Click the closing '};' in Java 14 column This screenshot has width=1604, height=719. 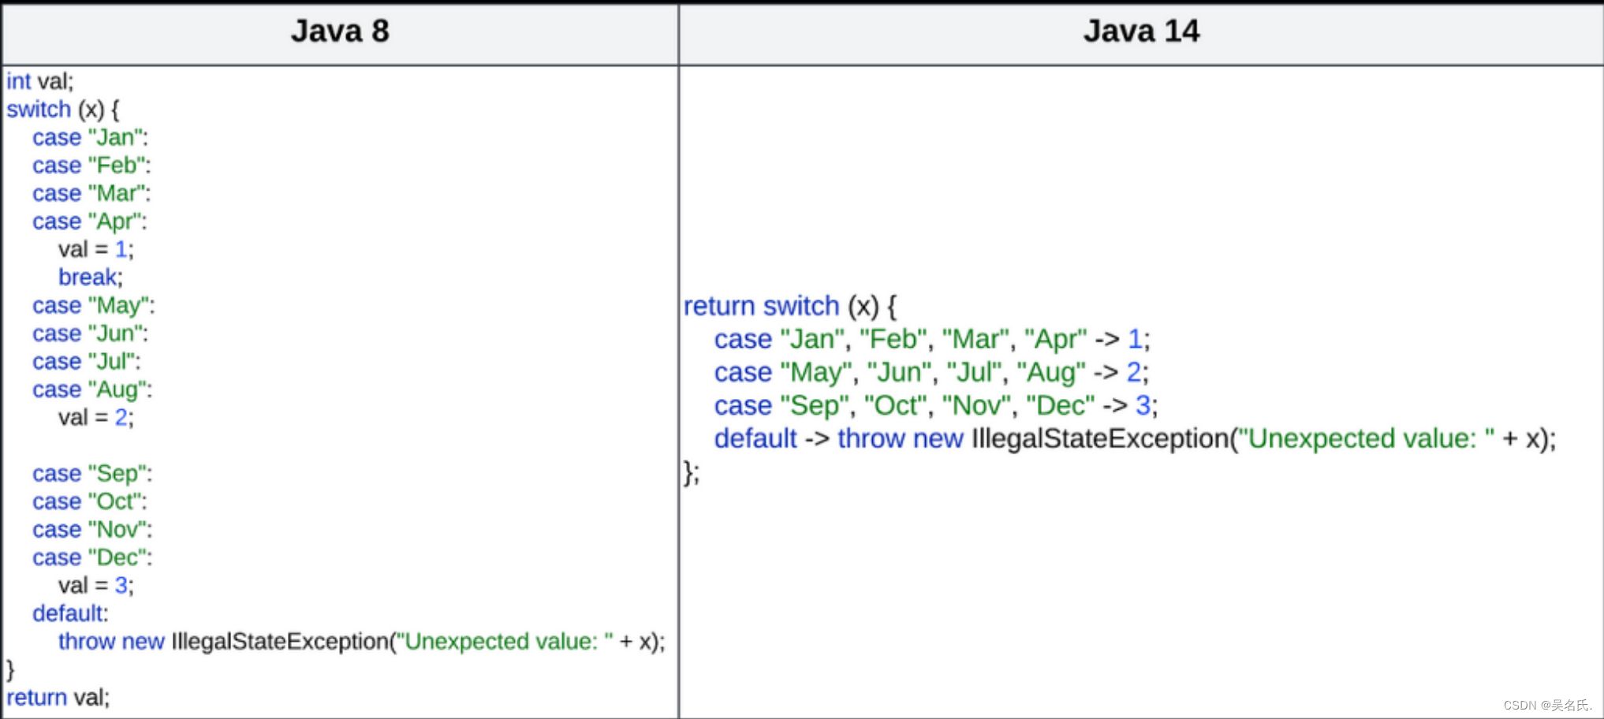692,473
